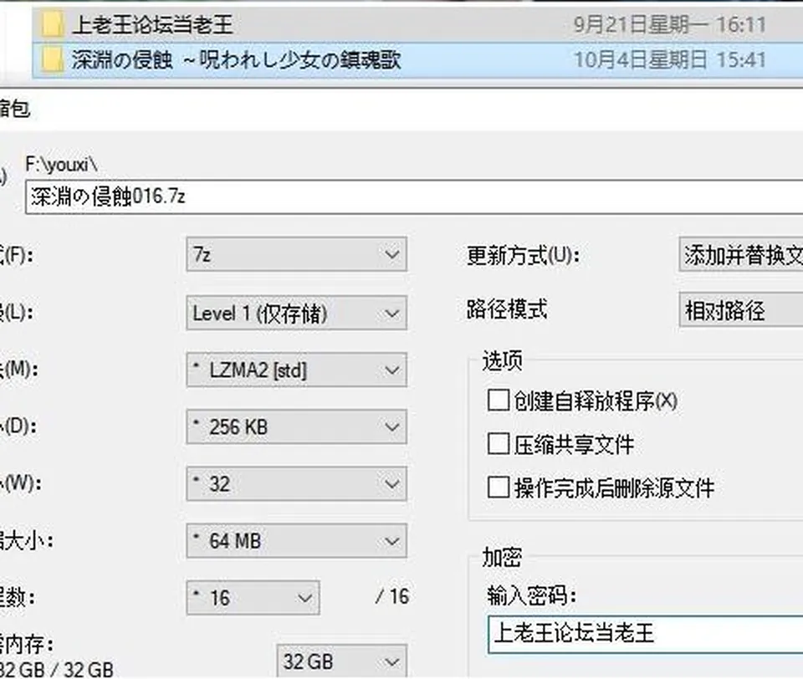Open the 64 MB block size dropdown
803x679 pixels.
(296, 541)
